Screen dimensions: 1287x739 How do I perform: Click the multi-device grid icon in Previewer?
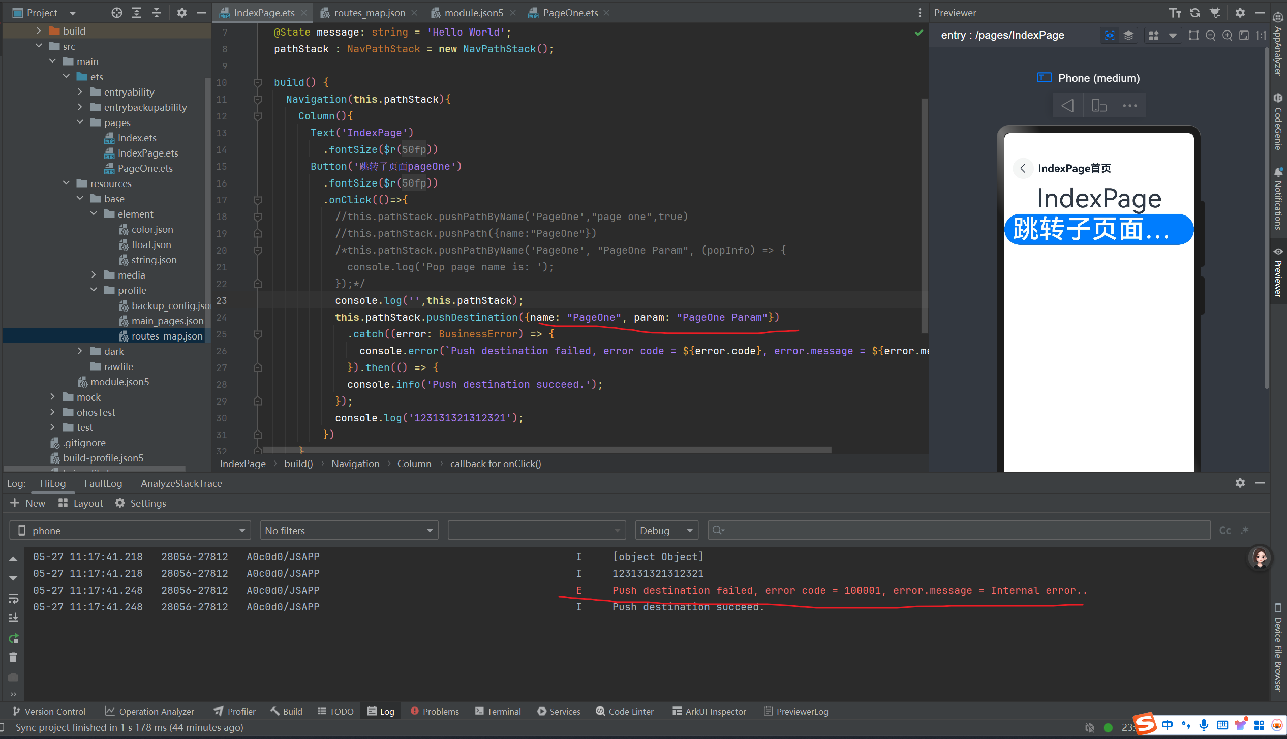[1154, 35]
